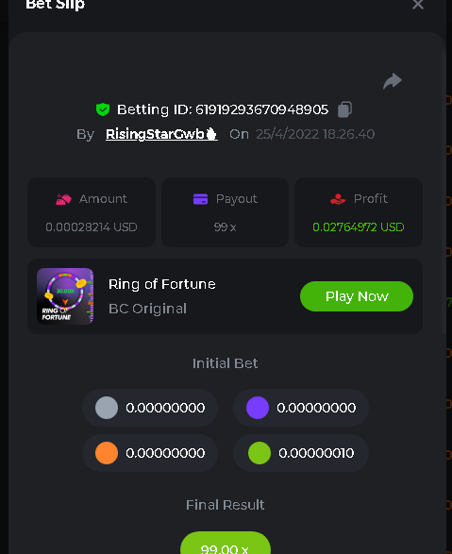Copy the Betting ID with the copy icon

344,109
